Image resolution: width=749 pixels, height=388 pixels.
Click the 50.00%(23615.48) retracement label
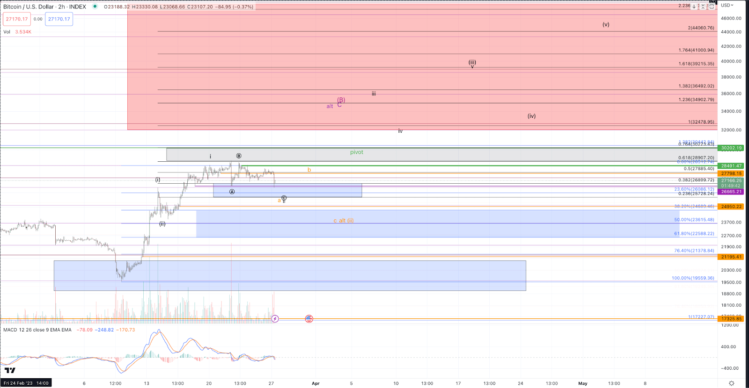coord(694,220)
